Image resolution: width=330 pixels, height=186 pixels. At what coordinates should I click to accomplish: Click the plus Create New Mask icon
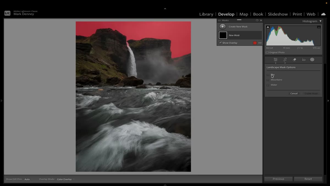click(223, 27)
